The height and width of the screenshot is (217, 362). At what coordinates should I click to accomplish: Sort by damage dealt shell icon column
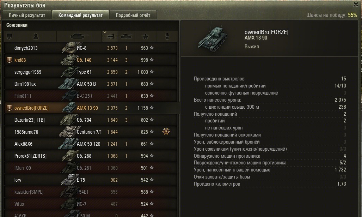tap(110, 36)
